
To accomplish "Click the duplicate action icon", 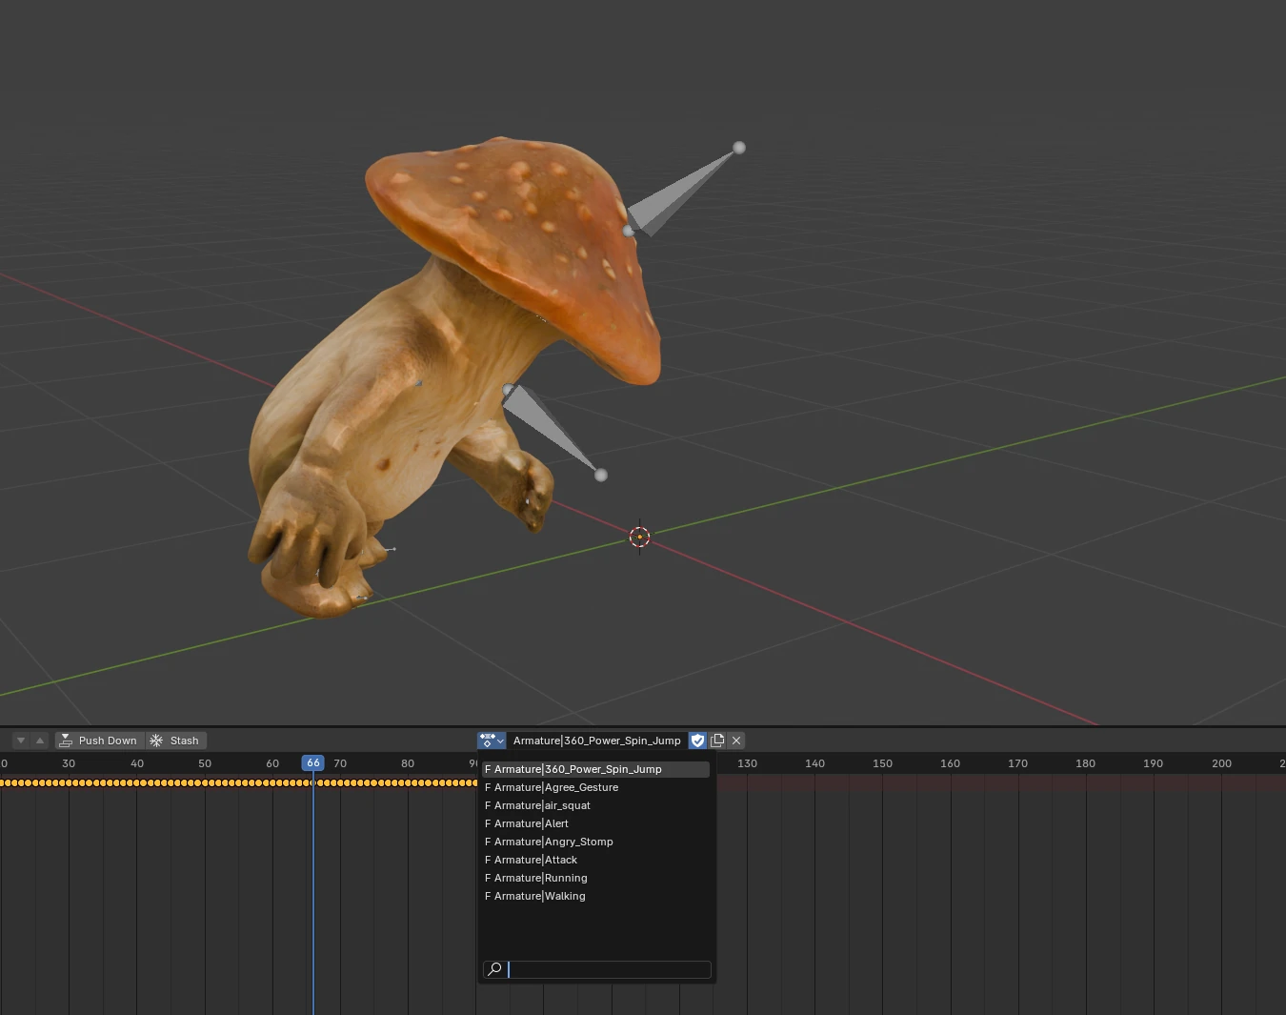I will click(x=717, y=741).
